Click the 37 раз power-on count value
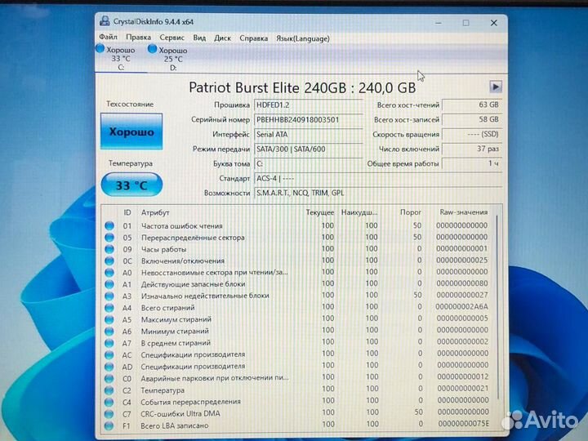 (x=472, y=149)
